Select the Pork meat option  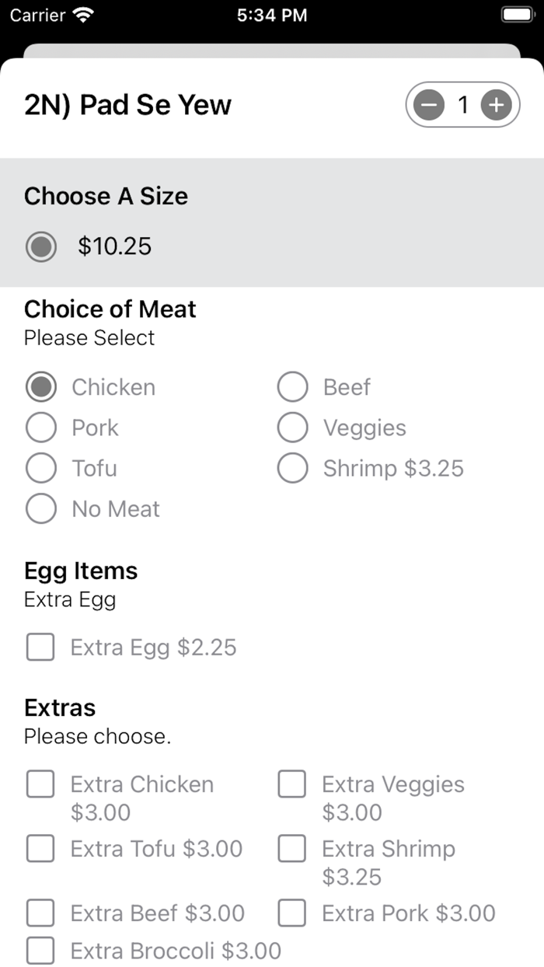(x=41, y=428)
